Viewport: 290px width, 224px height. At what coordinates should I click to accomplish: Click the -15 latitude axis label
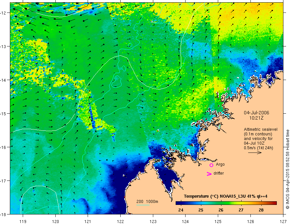pos(4,113)
